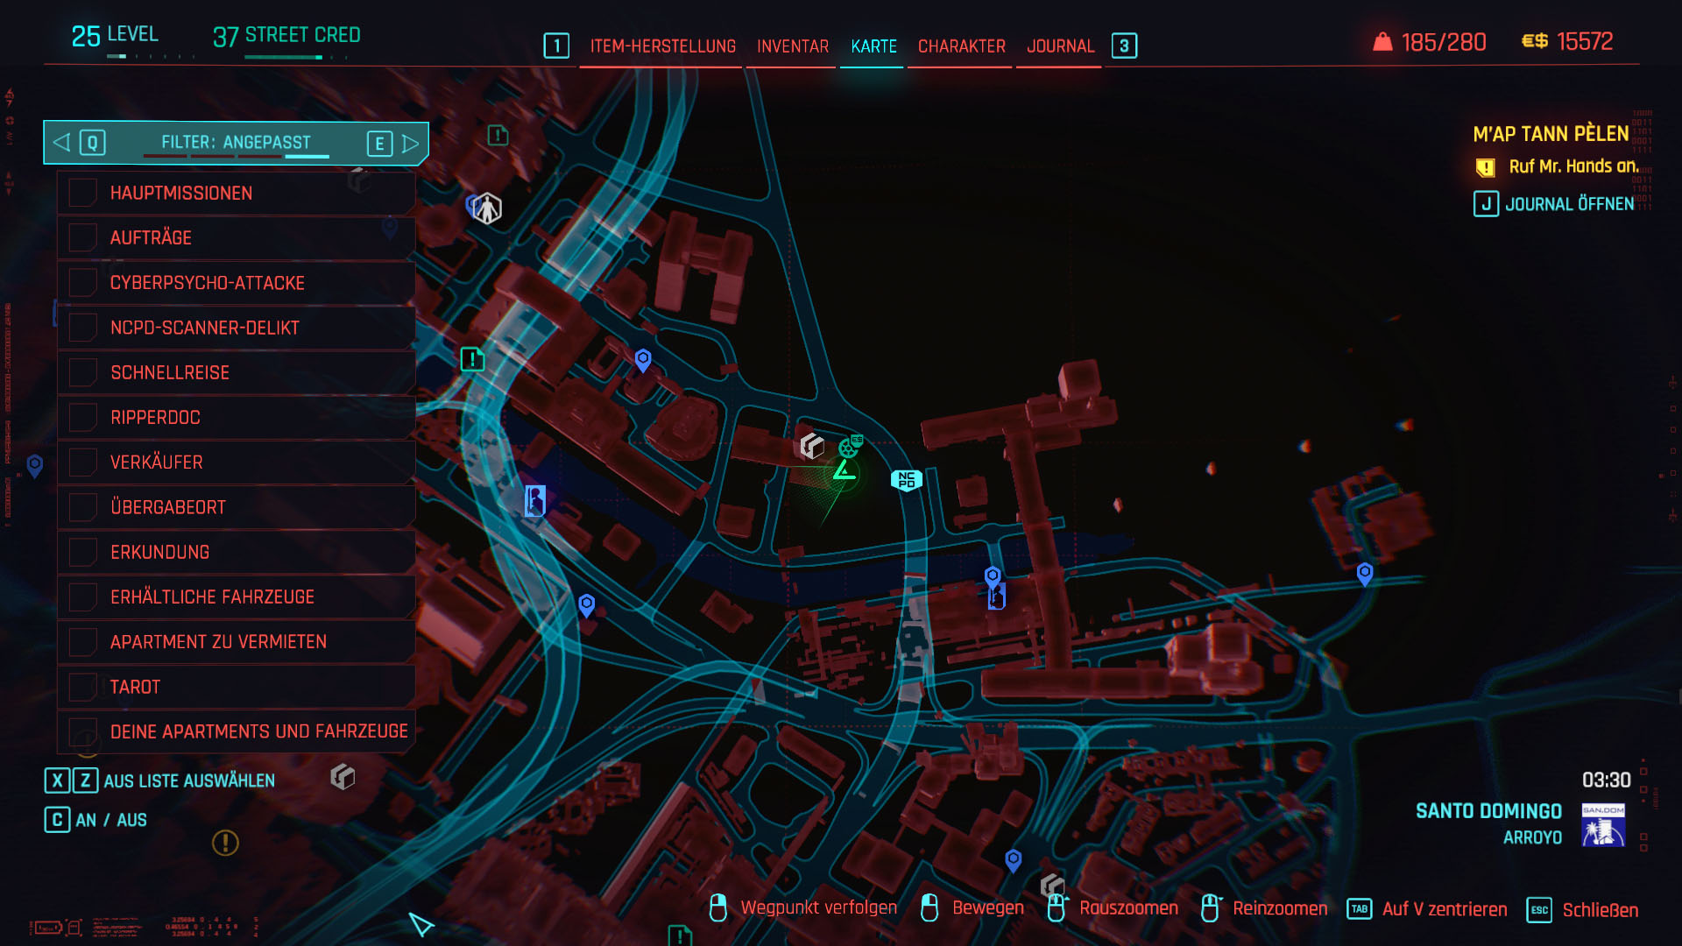1682x946 pixels.
Task: Click the 03:30 game clock
Action: 1606,780
